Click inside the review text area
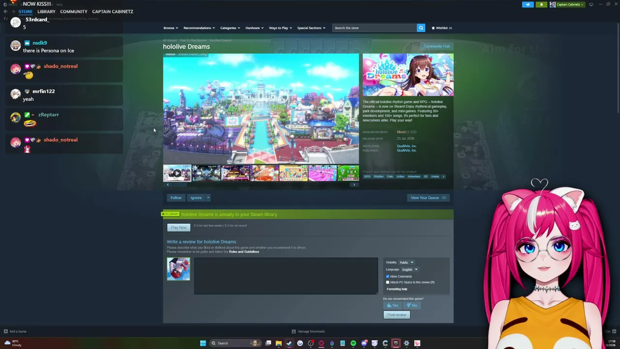The width and height of the screenshot is (620, 349). click(x=286, y=276)
